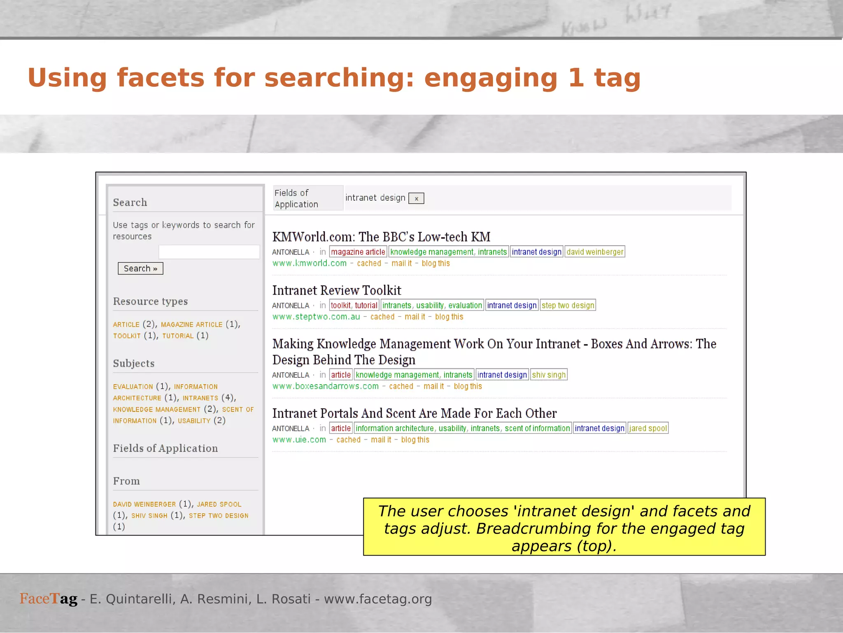The height and width of the screenshot is (633, 843).
Task: Open www.kmworld.com link
Action: [310, 264]
